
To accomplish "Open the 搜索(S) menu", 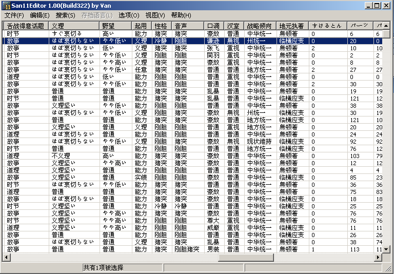I will (65, 15).
